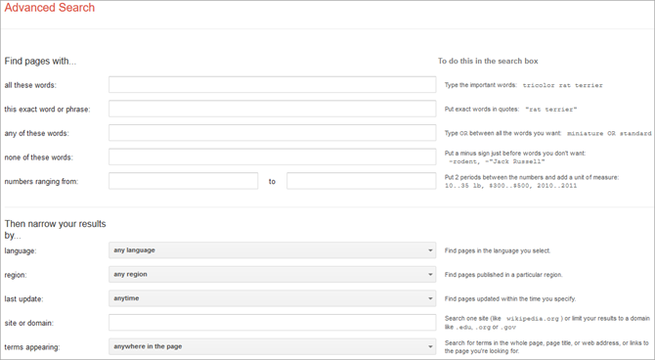Click 'Put 2 periods between the numbers' hint
This screenshot has height=360, width=655.
click(x=532, y=177)
